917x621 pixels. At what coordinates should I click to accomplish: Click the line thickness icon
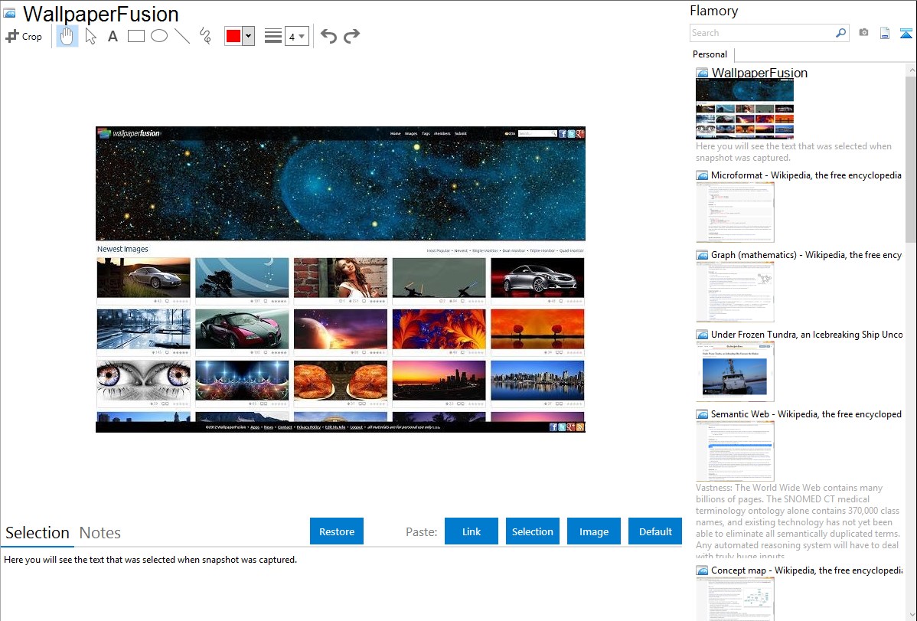pyautogui.click(x=273, y=36)
